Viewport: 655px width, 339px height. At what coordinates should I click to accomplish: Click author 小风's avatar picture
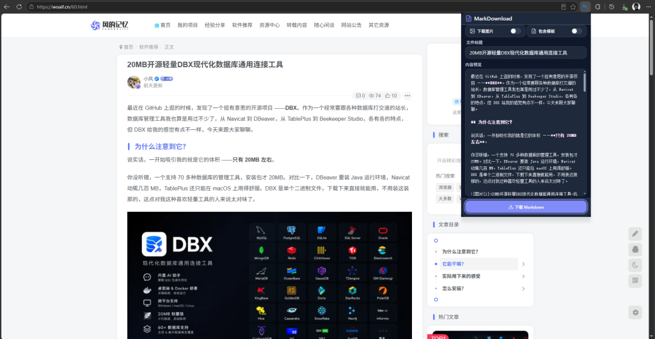point(134,82)
